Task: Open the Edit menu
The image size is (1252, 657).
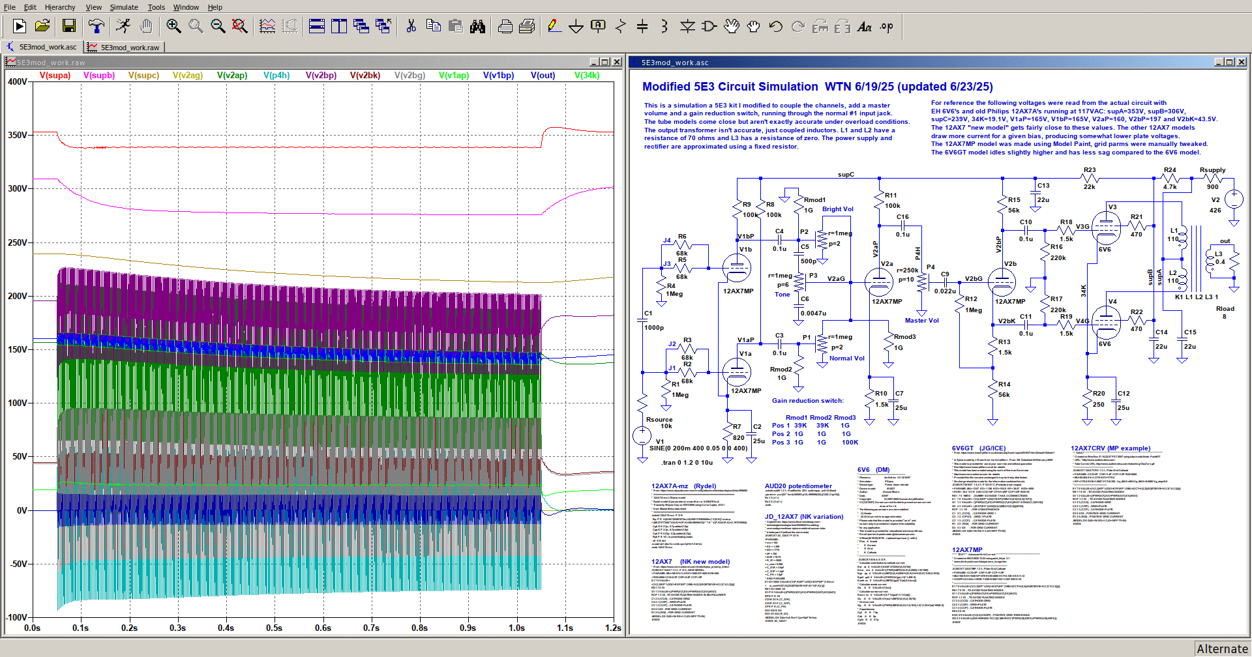Action: (30, 7)
